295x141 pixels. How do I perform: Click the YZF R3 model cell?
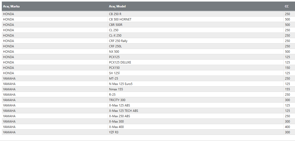114,132
